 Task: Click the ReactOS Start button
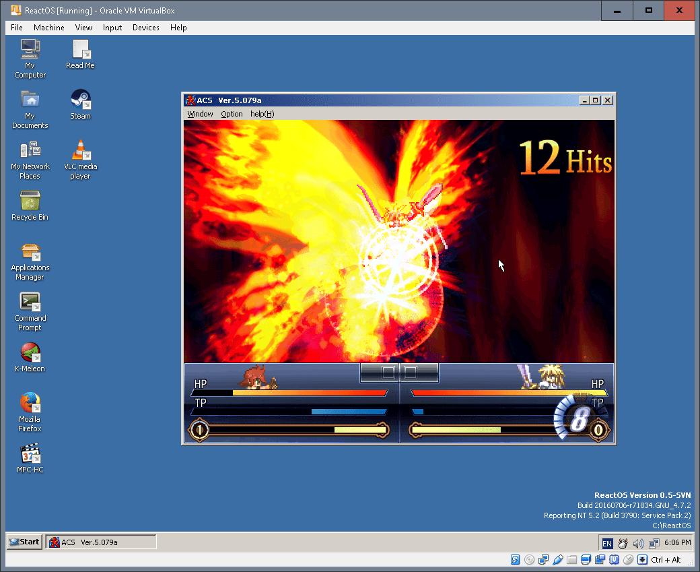coord(24,542)
